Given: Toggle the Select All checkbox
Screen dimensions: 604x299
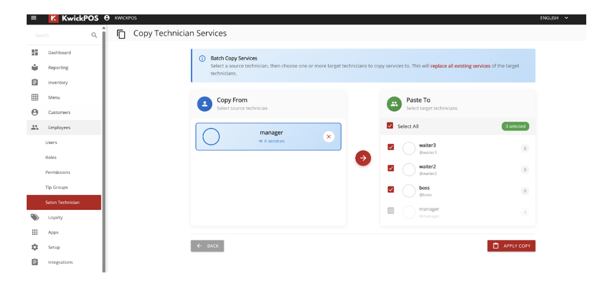Looking at the screenshot, I should click(390, 126).
